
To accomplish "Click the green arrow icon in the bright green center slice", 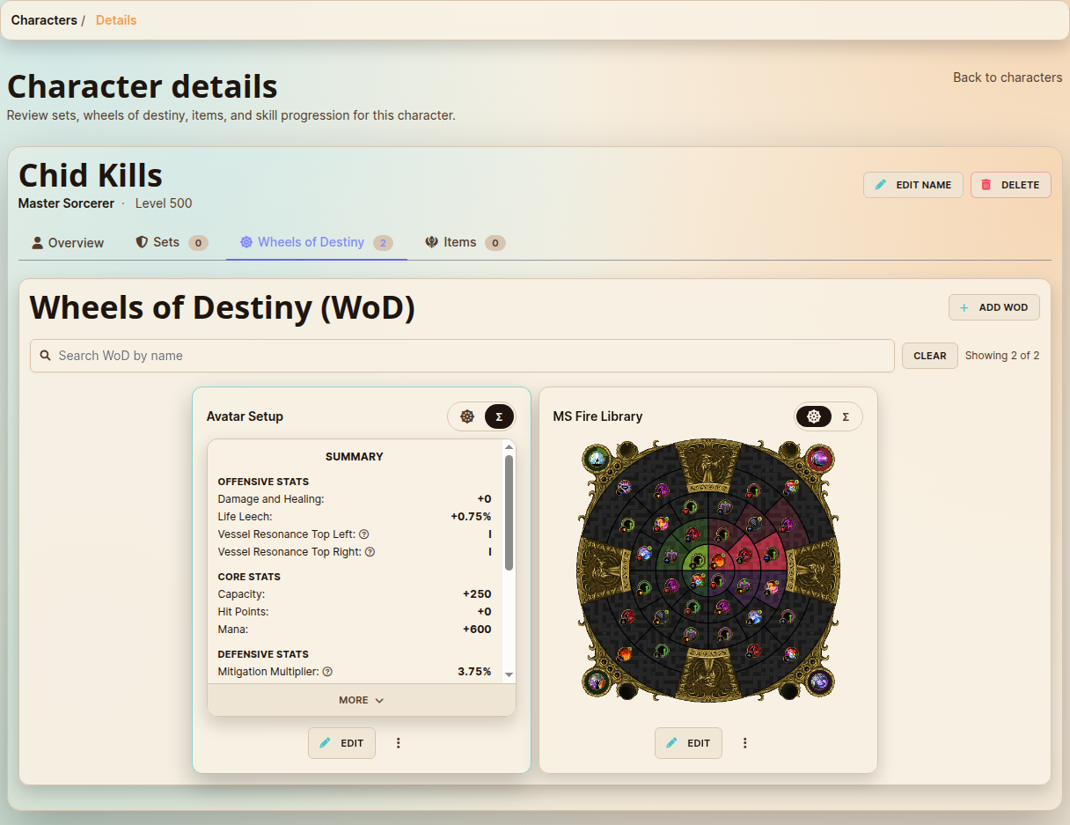I will 697,560.
